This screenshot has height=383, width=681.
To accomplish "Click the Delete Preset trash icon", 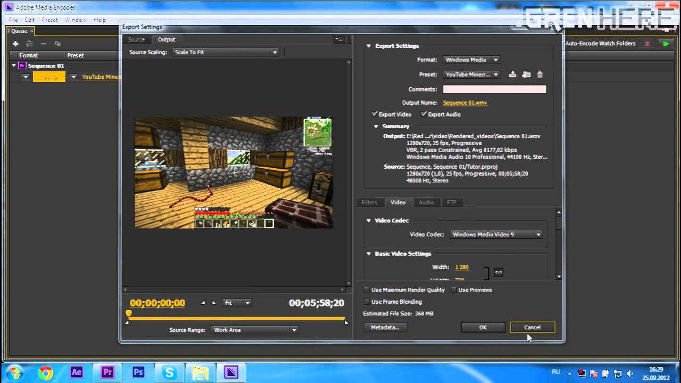I will point(540,74).
